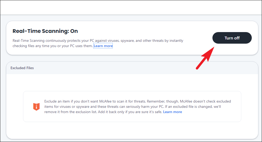This screenshot has width=262, height=142.
Task: Click the blank white top header bar
Action: point(131,7)
